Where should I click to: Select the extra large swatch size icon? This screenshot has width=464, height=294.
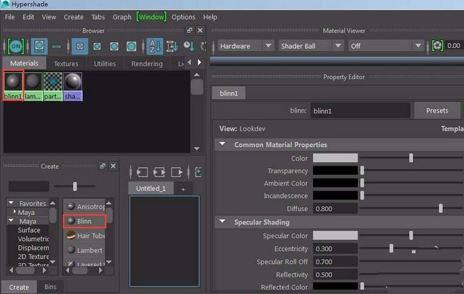[x=132, y=46]
